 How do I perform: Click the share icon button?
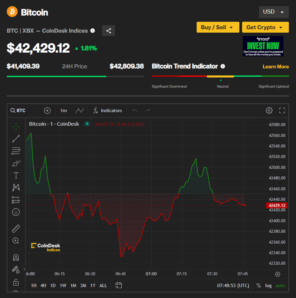(108, 31)
